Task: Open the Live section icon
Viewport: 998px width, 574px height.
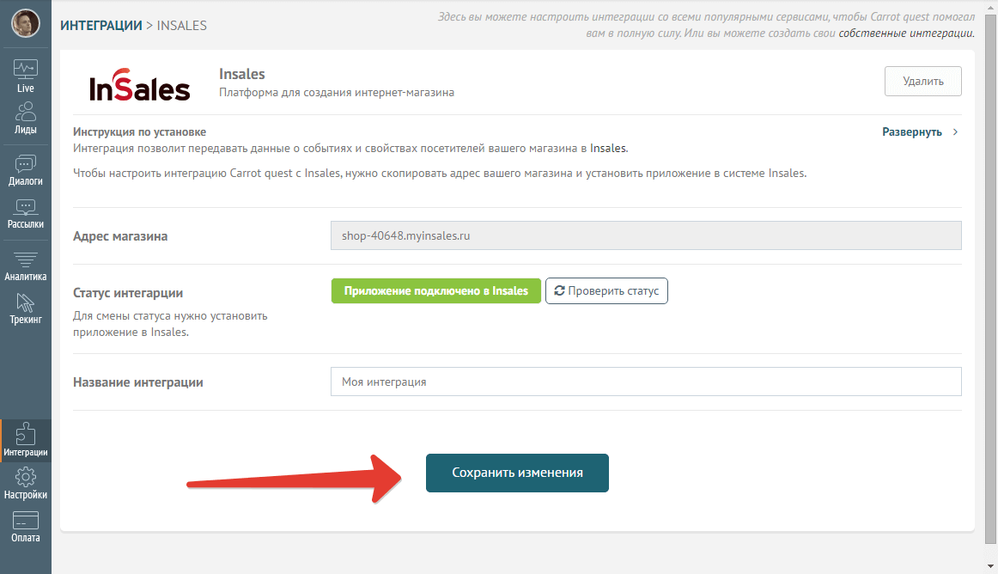Action: point(26,76)
